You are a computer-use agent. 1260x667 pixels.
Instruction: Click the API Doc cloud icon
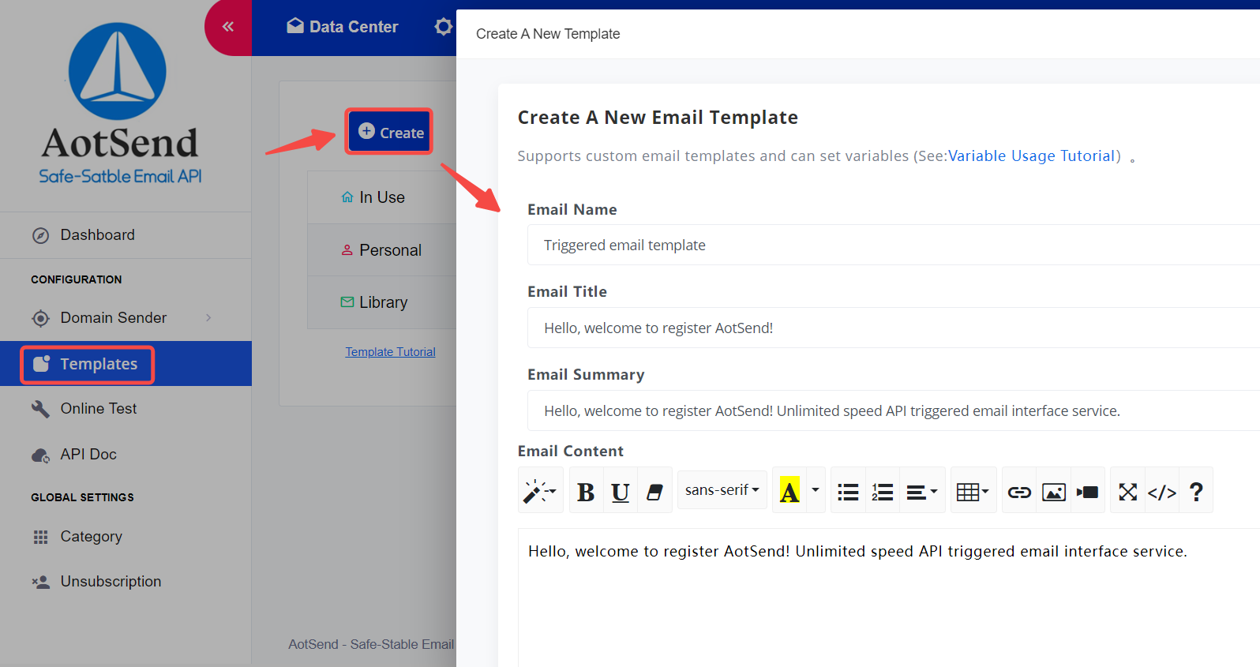coord(40,455)
